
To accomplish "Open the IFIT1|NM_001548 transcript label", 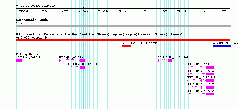I will point(199,64).
